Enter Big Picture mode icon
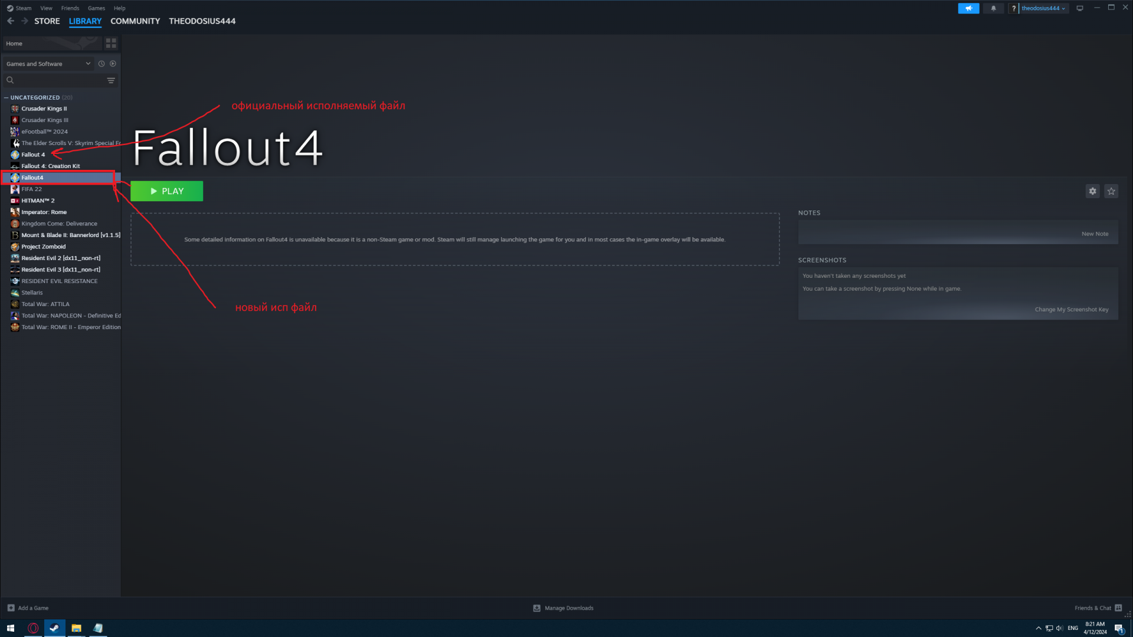Viewport: 1133px width, 637px height. click(x=1080, y=8)
